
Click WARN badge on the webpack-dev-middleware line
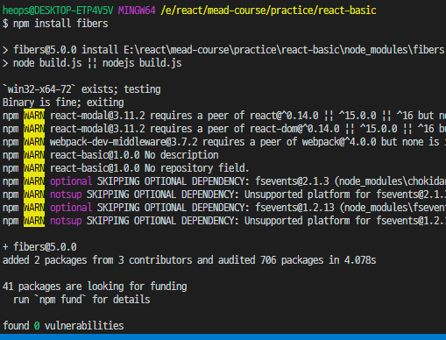point(34,142)
